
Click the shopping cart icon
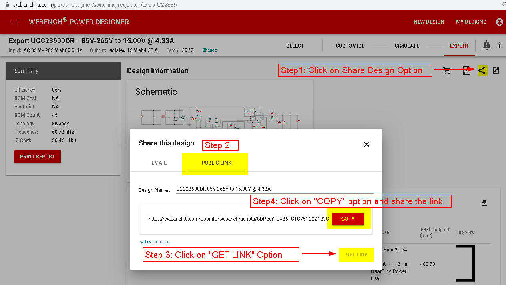(x=447, y=71)
